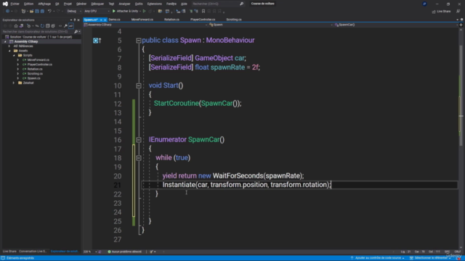Click the Save All toolbar icon
Viewport: 465px width, 261px height.
point(42,12)
